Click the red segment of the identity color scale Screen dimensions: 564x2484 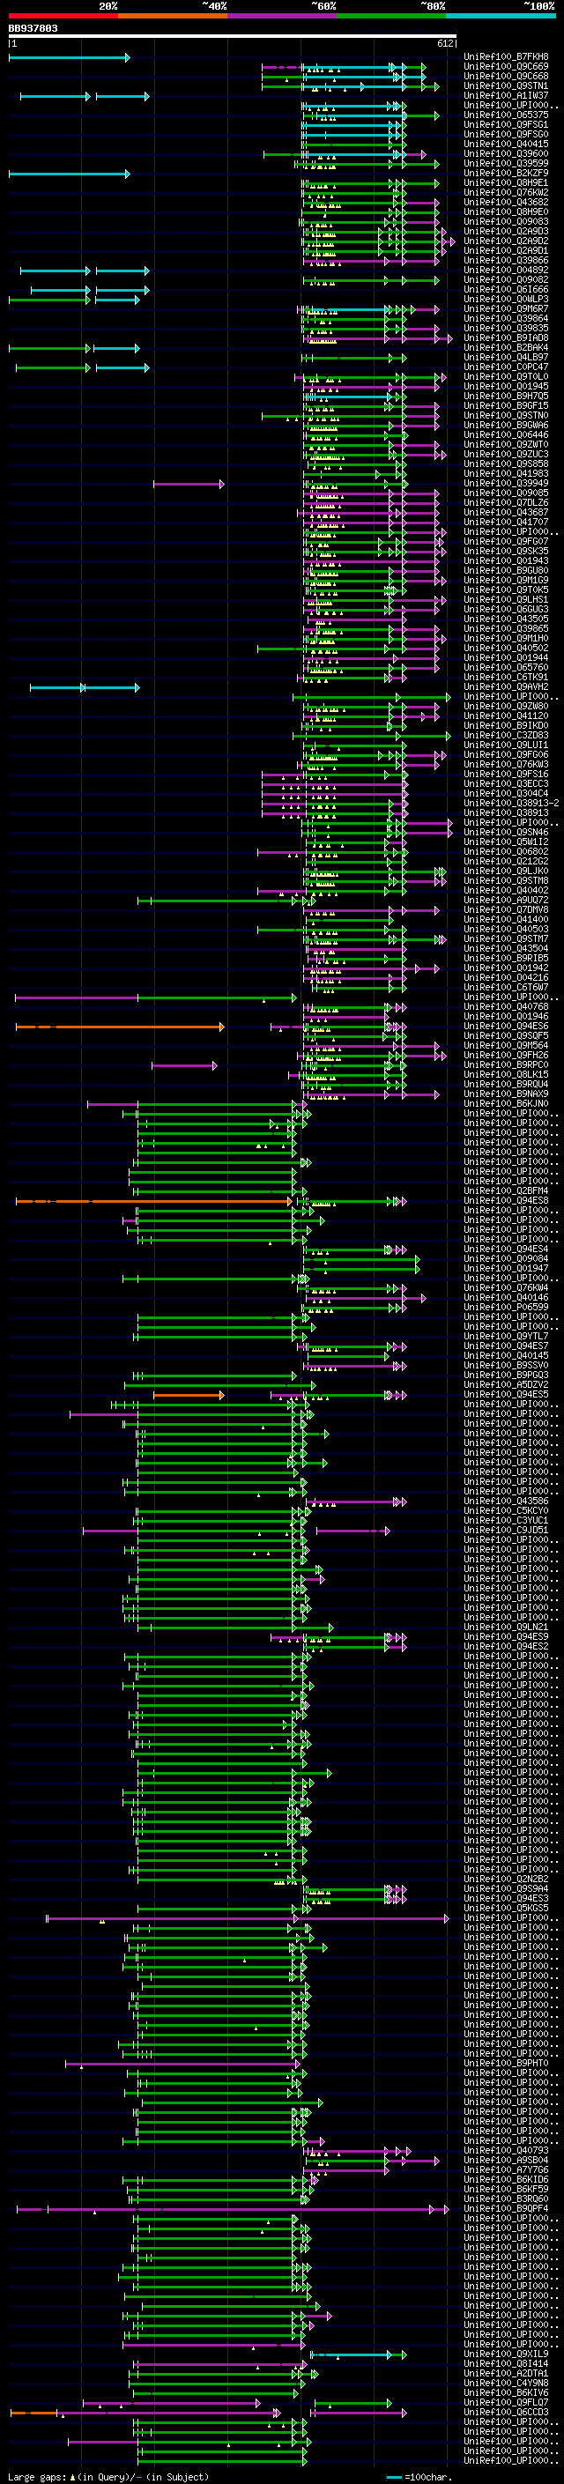coord(63,16)
